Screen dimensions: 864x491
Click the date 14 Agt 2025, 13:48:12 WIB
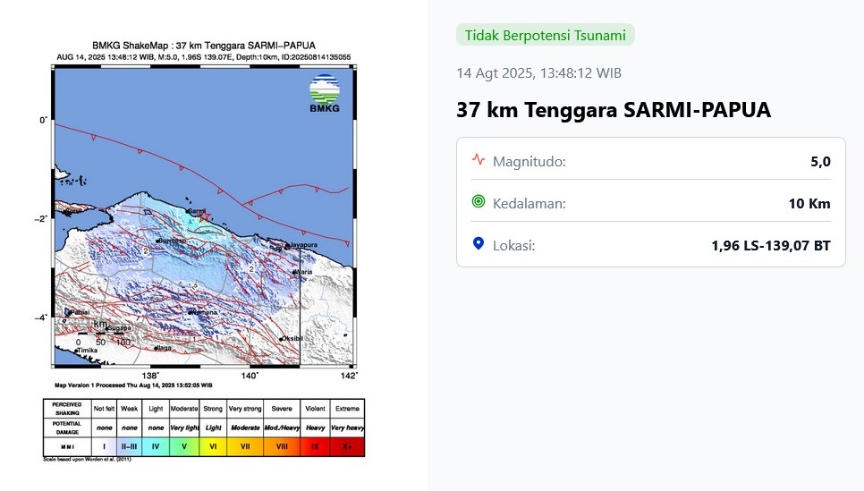539,72
